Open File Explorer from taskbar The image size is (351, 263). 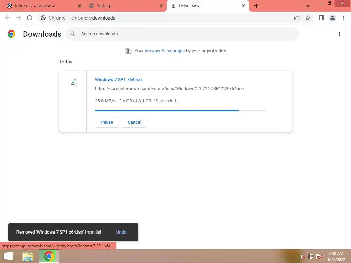tap(28, 256)
